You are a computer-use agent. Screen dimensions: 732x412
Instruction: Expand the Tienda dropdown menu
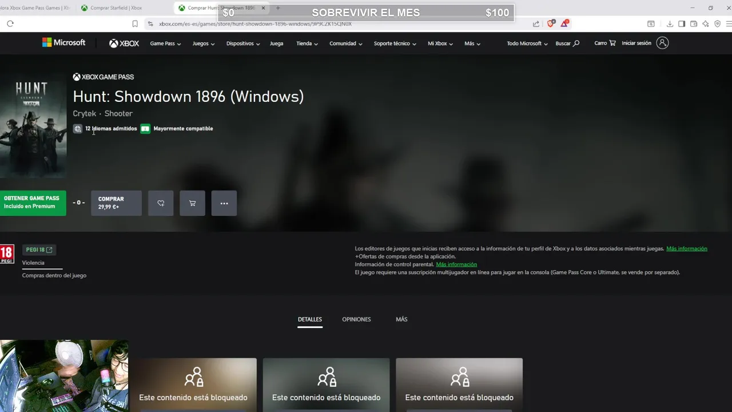click(x=307, y=43)
